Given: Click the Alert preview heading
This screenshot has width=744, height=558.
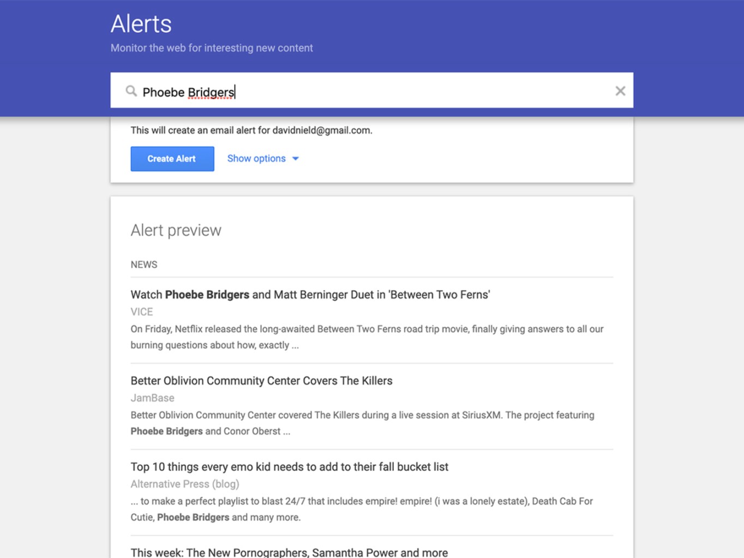Looking at the screenshot, I should [175, 230].
